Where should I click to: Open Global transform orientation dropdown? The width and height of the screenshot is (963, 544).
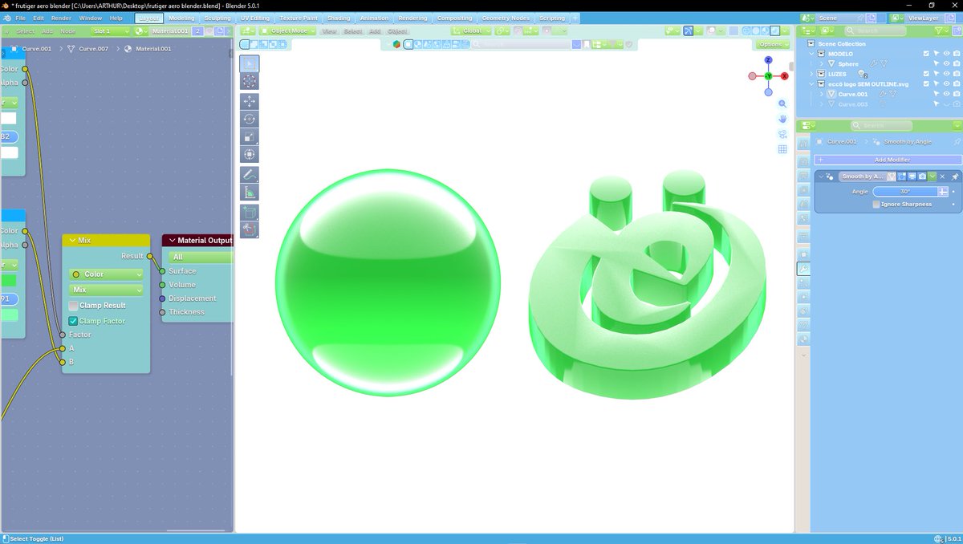pos(471,30)
